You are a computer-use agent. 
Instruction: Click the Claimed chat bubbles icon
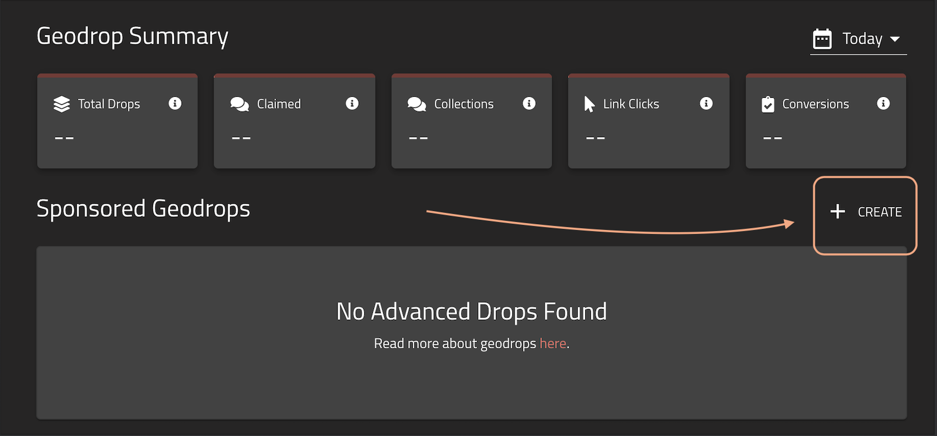[240, 104]
